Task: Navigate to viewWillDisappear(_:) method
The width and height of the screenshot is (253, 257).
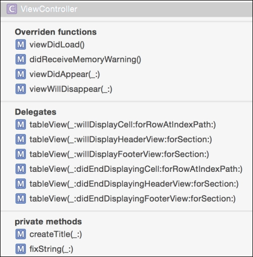Action: click(x=71, y=89)
